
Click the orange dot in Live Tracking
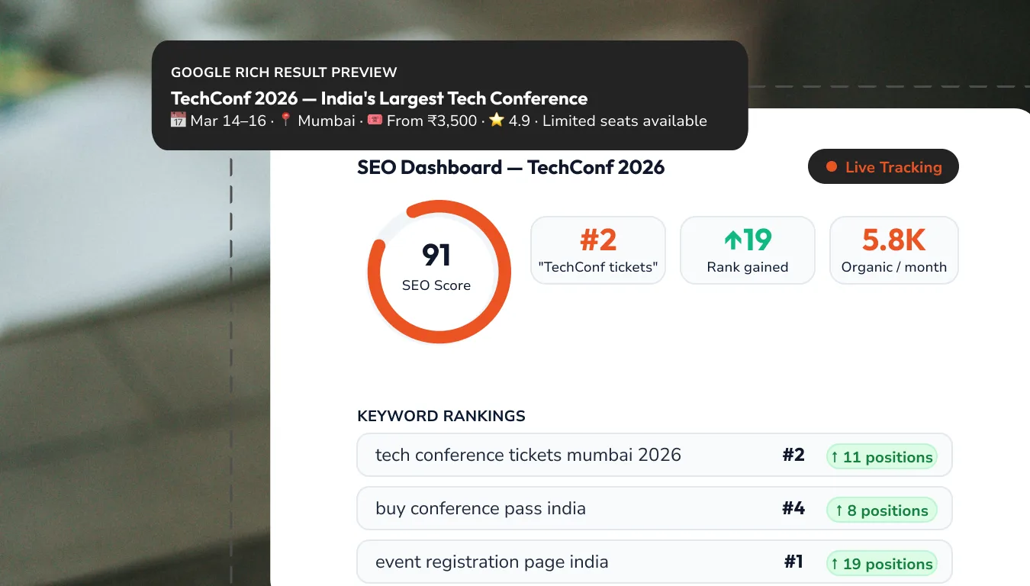point(832,167)
